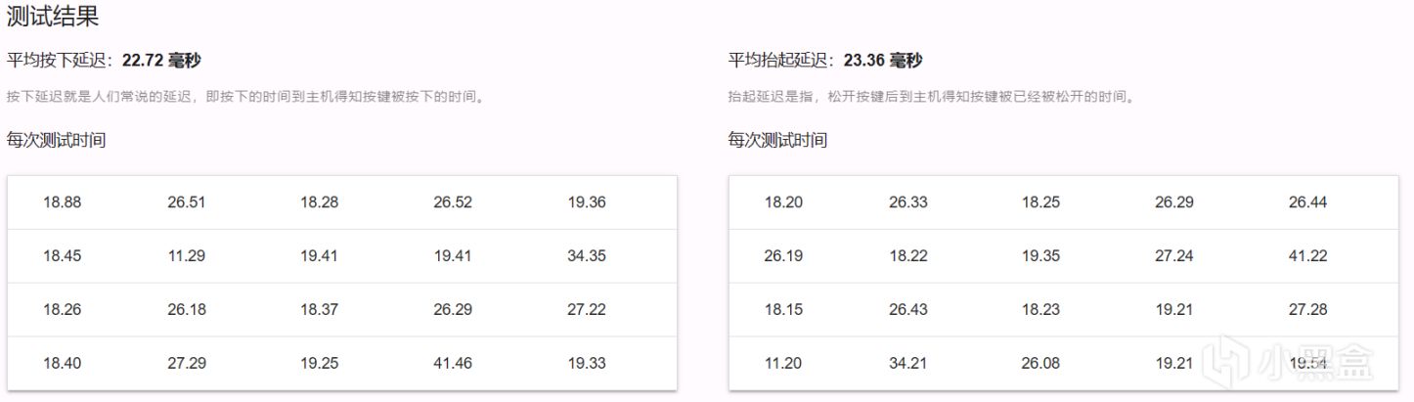Image resolution: width=1414 pixels, height=402 pixels.
Task: Click 每次测试时间 label above the right table
Action: 777,140
